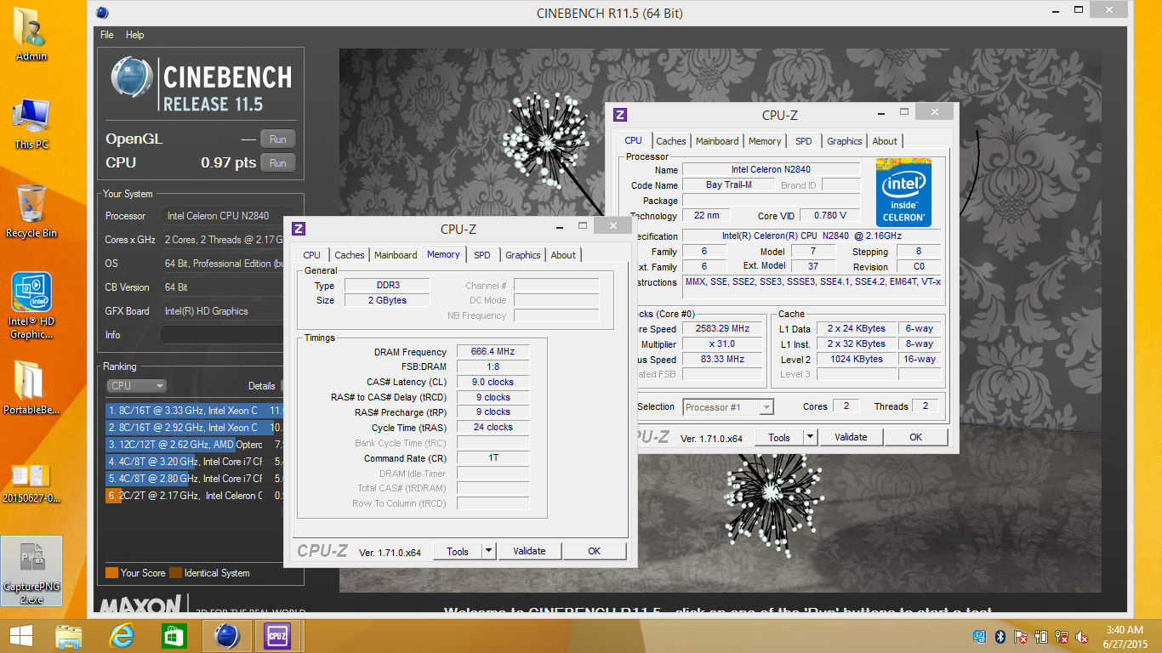Image resolution: width=1162 pixels, height=653 pixels.
Task: Open Cinebench File menu
Action: [107, 35]
